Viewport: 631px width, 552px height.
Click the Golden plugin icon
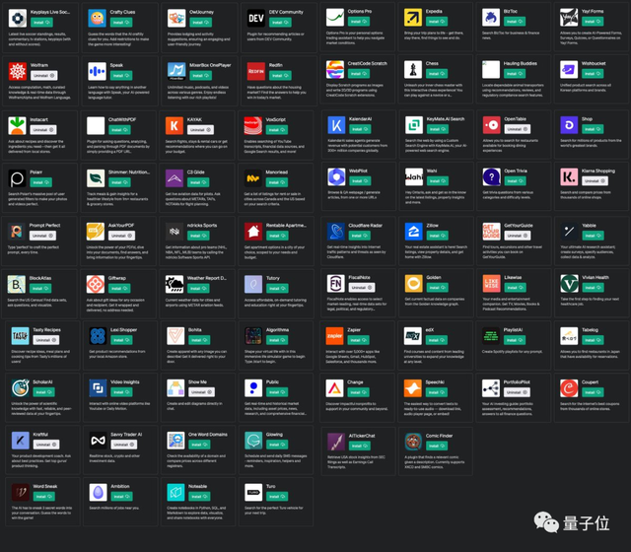click(414, 284)
